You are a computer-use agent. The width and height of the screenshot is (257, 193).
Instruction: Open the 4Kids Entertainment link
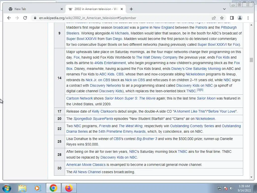[x=110, y=63]
